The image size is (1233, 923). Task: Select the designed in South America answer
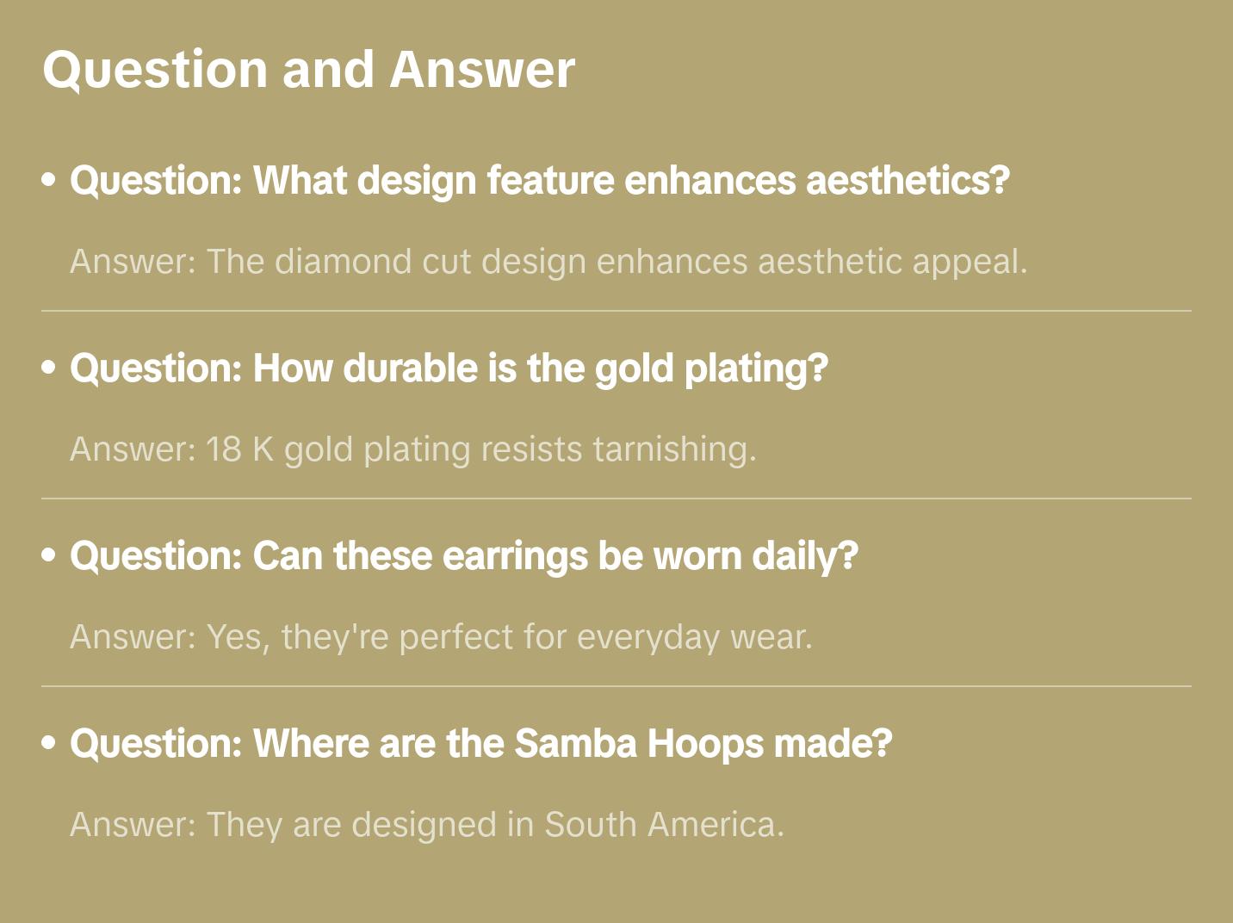pos(427,825)
